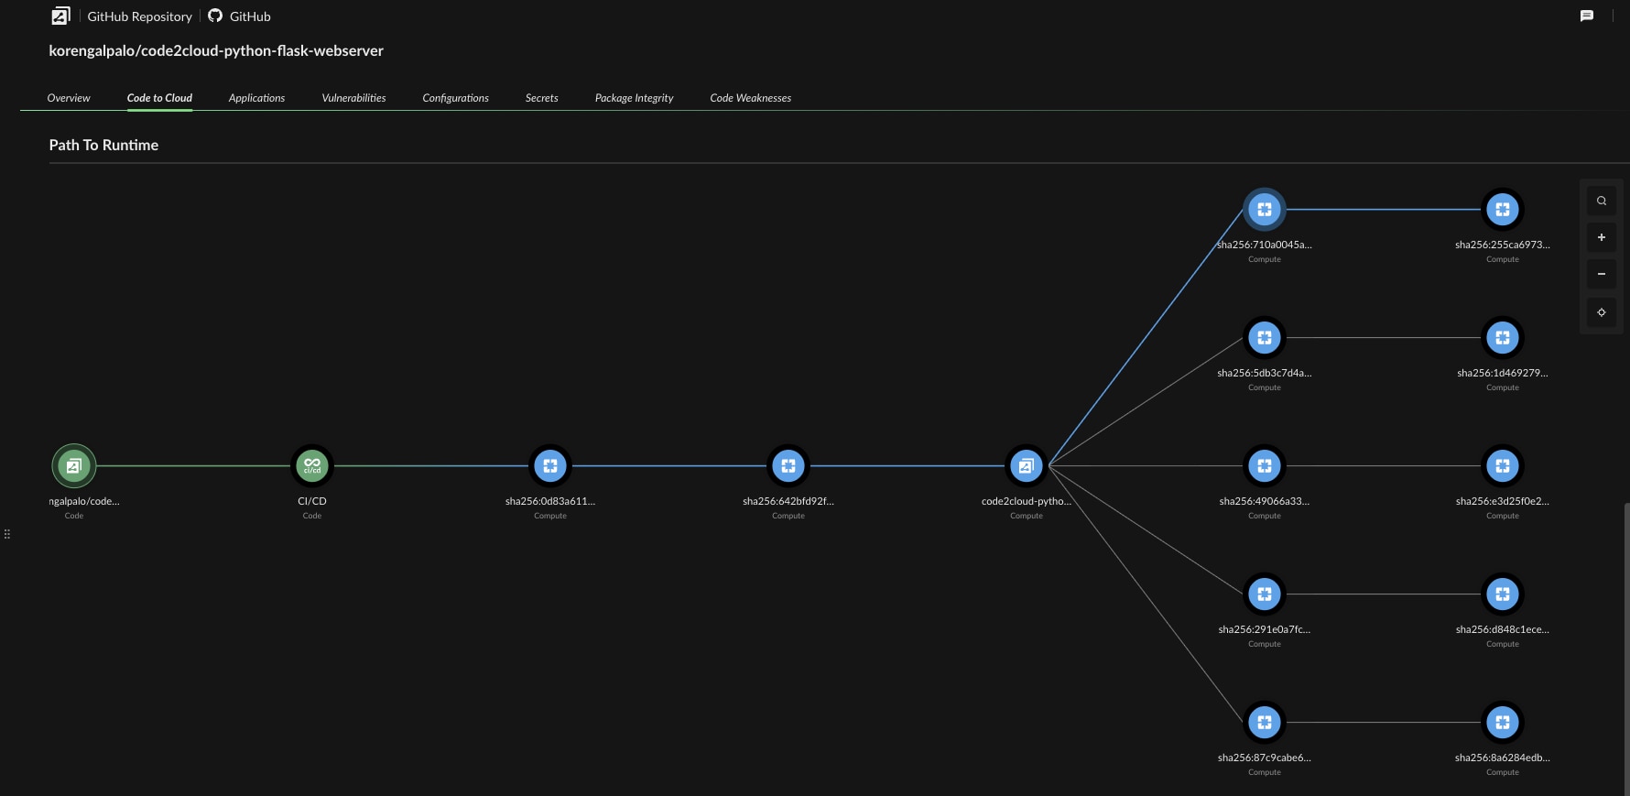Switch to the Overview tab
Image resolution: width=1630 pixels, height=796 pixels.
coord(69,98)
